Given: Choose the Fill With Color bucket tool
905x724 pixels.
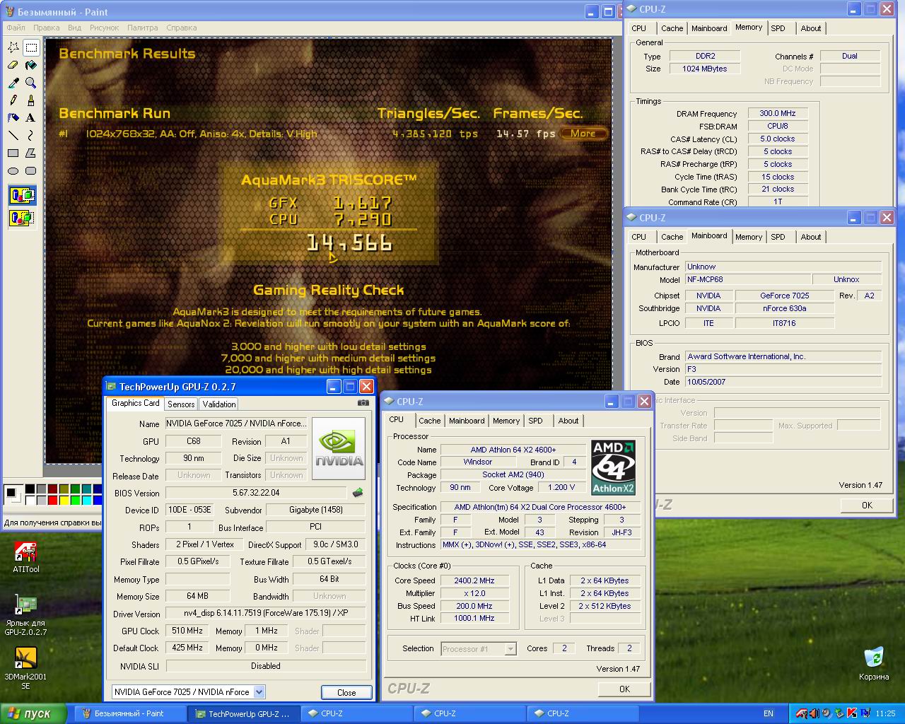Looking at the screenshot, I should pyautogui.click(x=31, y=65).
